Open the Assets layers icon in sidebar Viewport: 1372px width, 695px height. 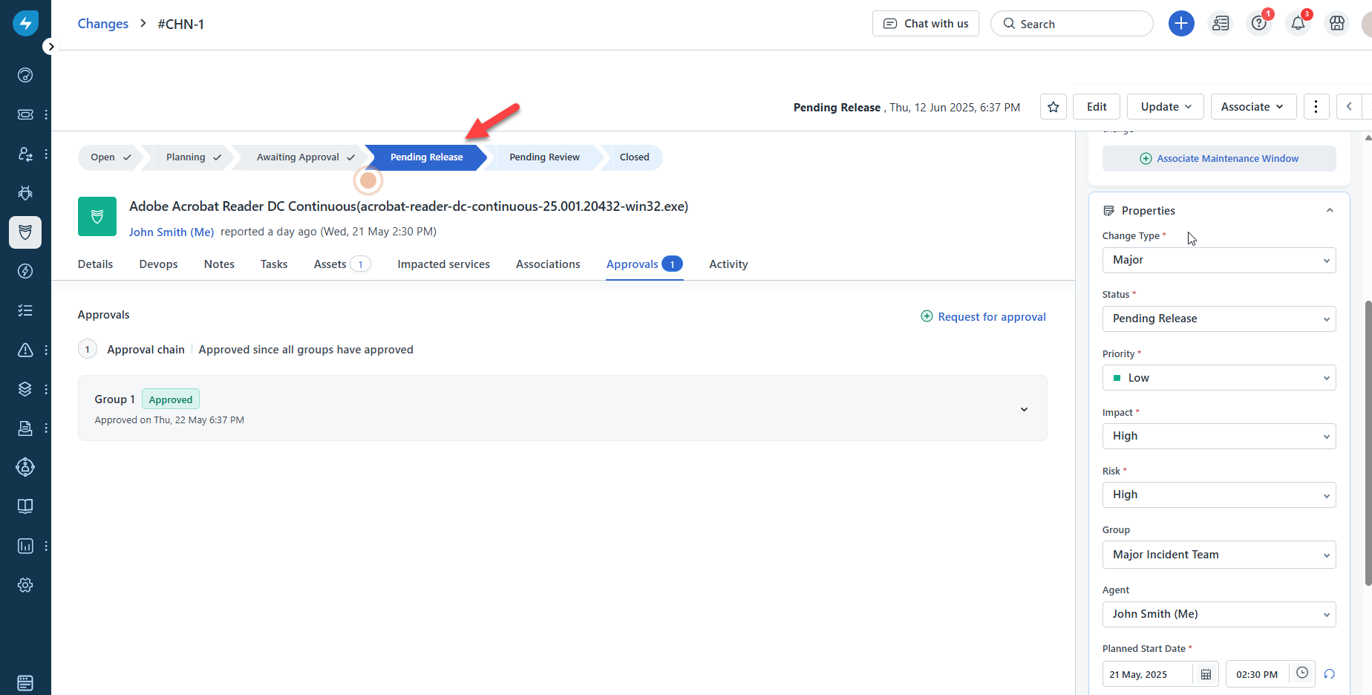[x=25, y=389]
